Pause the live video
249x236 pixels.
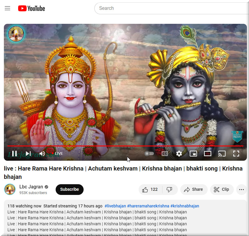[x=14, y=154]
